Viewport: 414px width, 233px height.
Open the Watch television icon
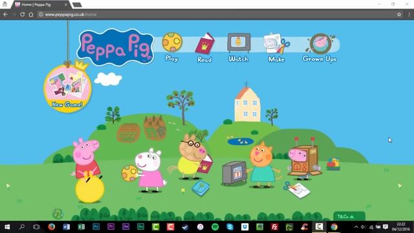tap(239, 43)
